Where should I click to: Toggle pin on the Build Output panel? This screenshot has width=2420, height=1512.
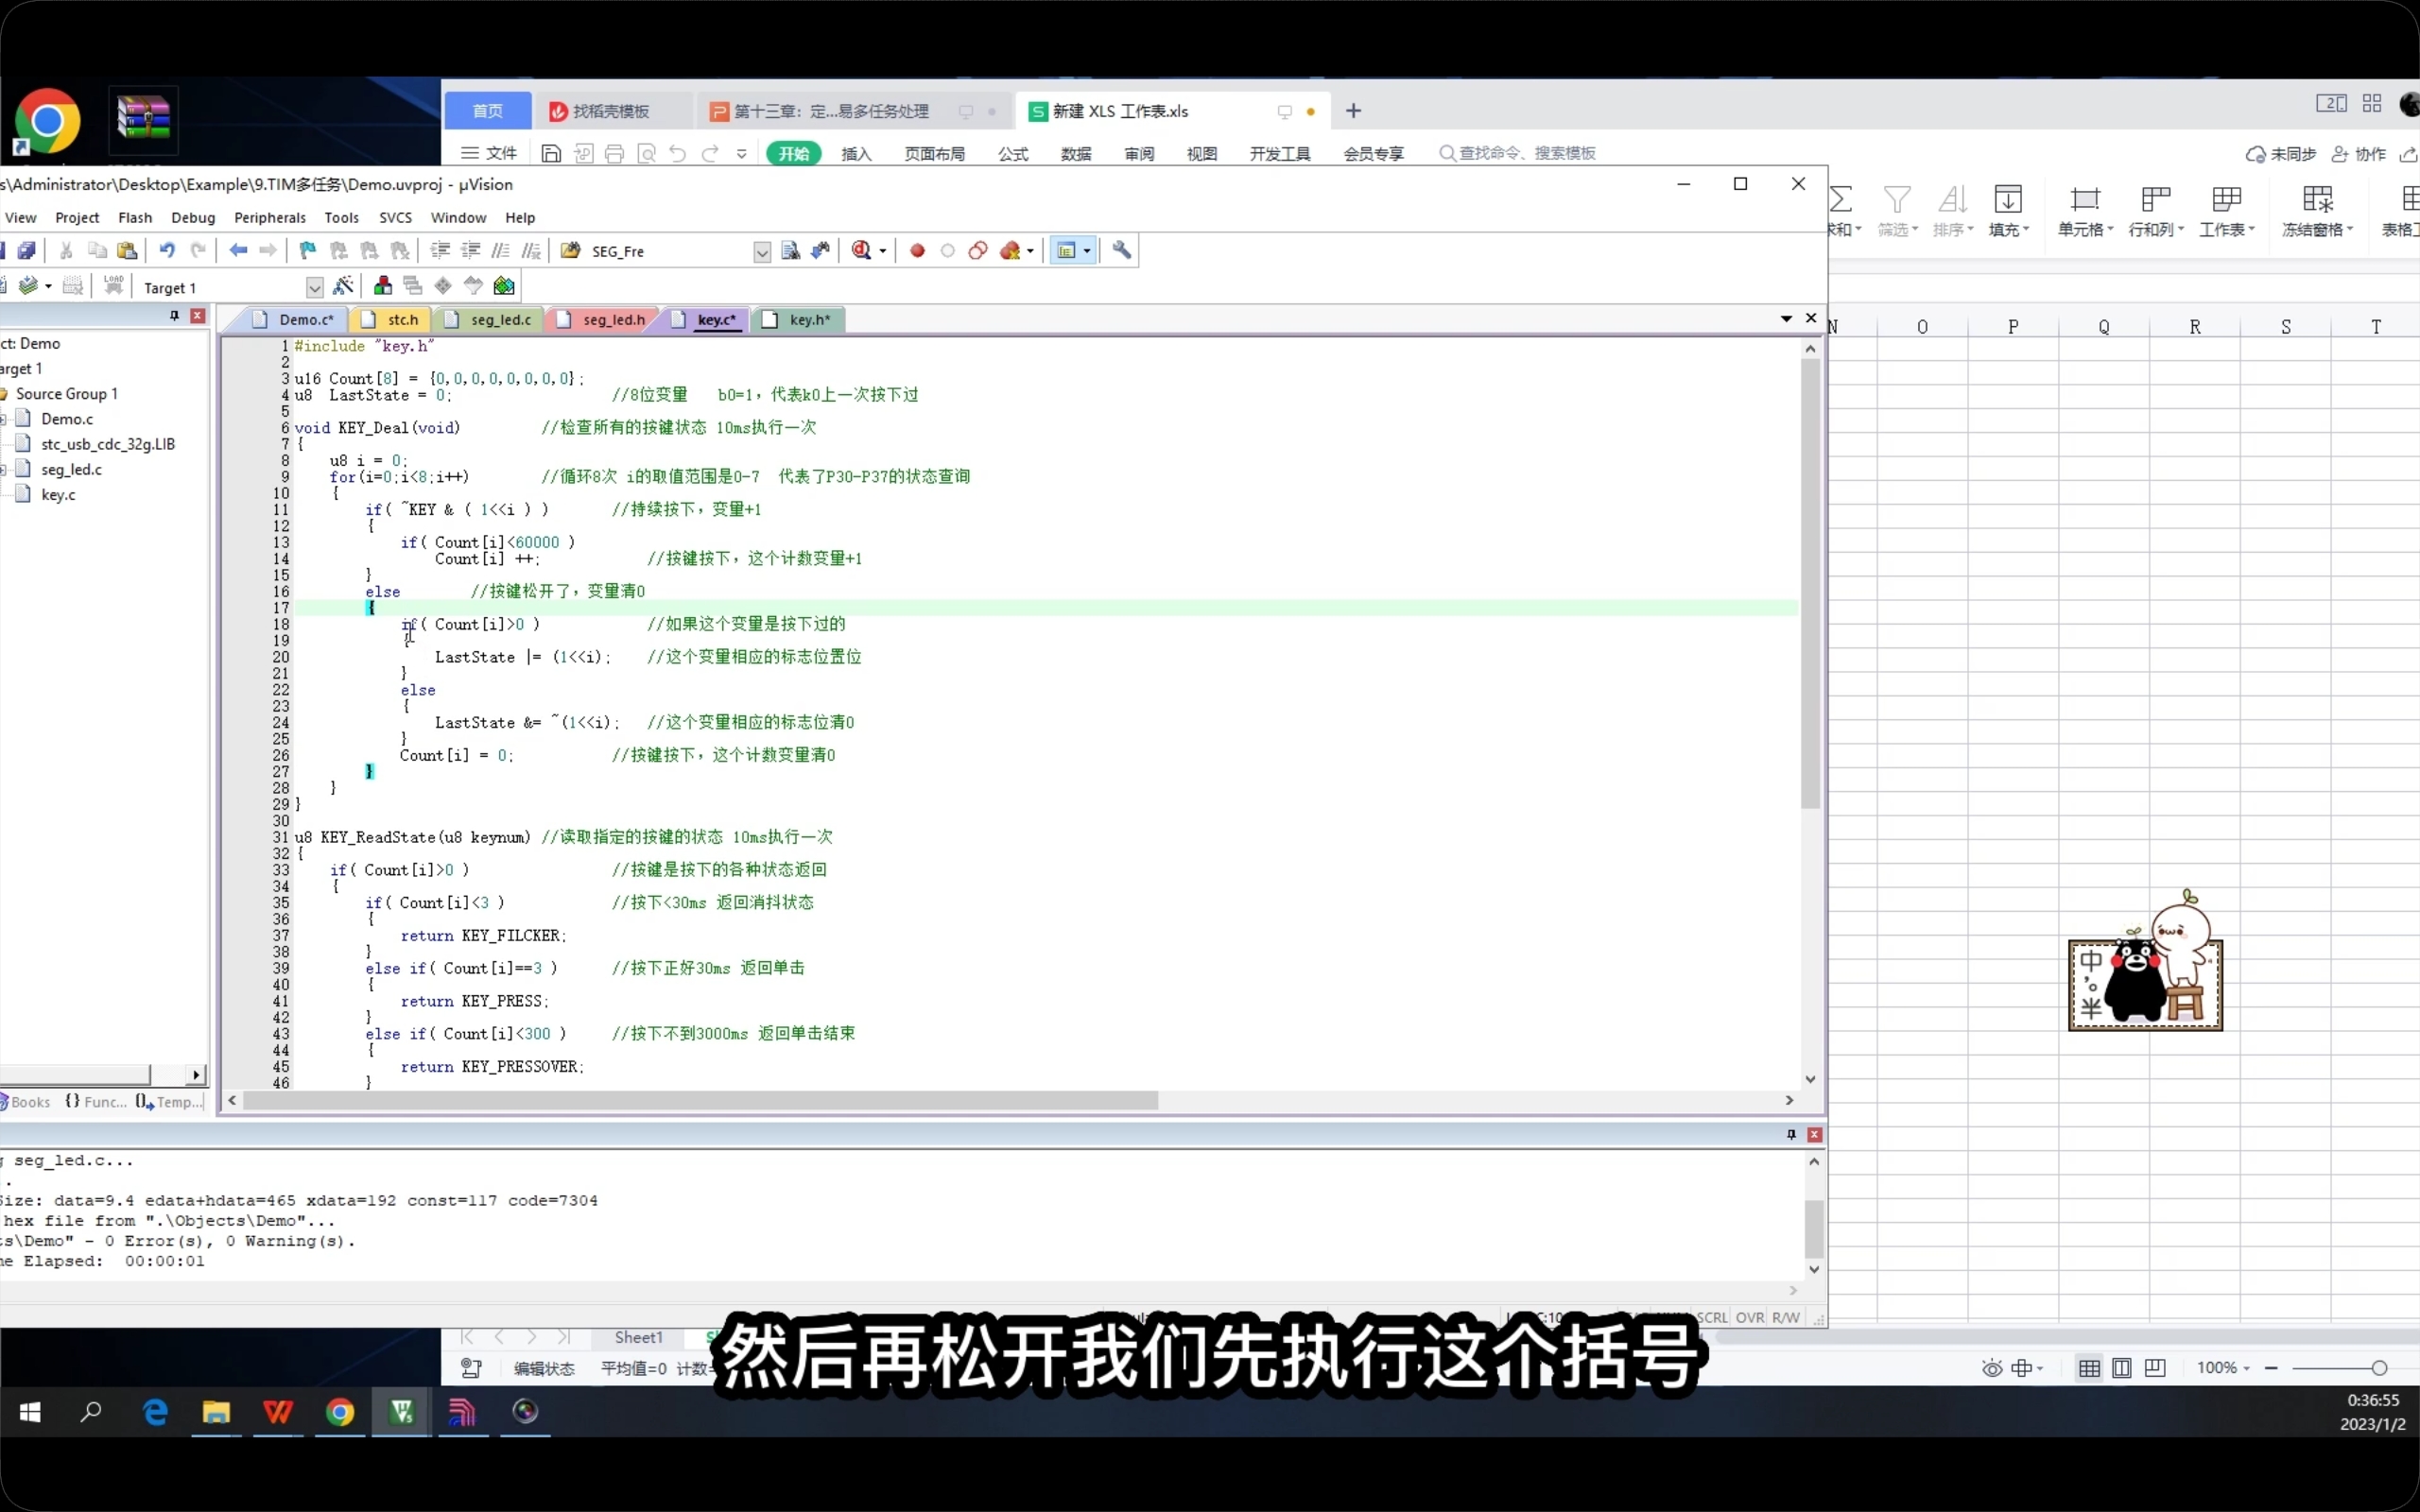[1791, 1135]
